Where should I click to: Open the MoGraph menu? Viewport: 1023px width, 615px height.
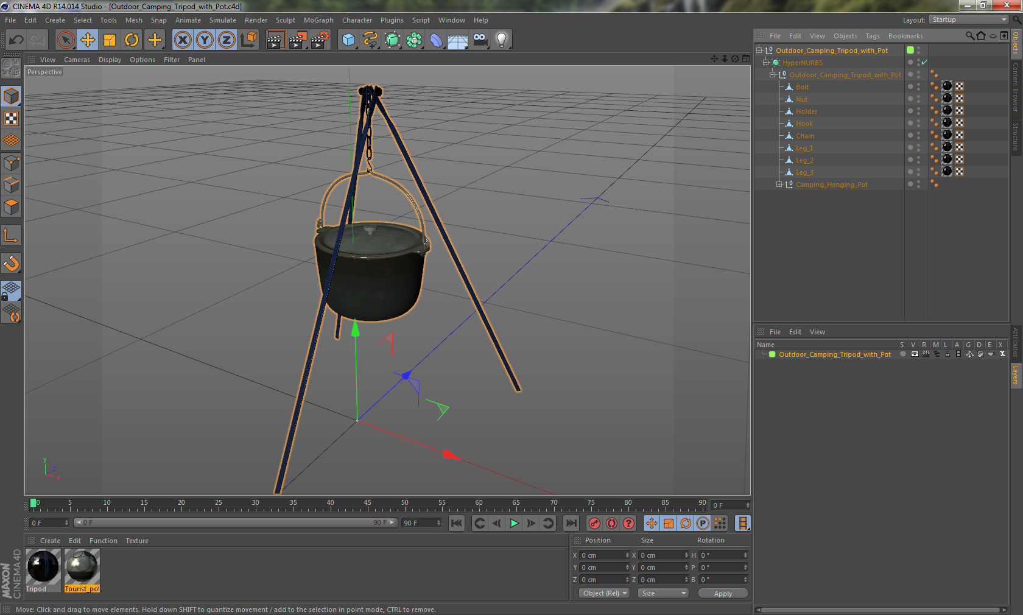[318, 20]
